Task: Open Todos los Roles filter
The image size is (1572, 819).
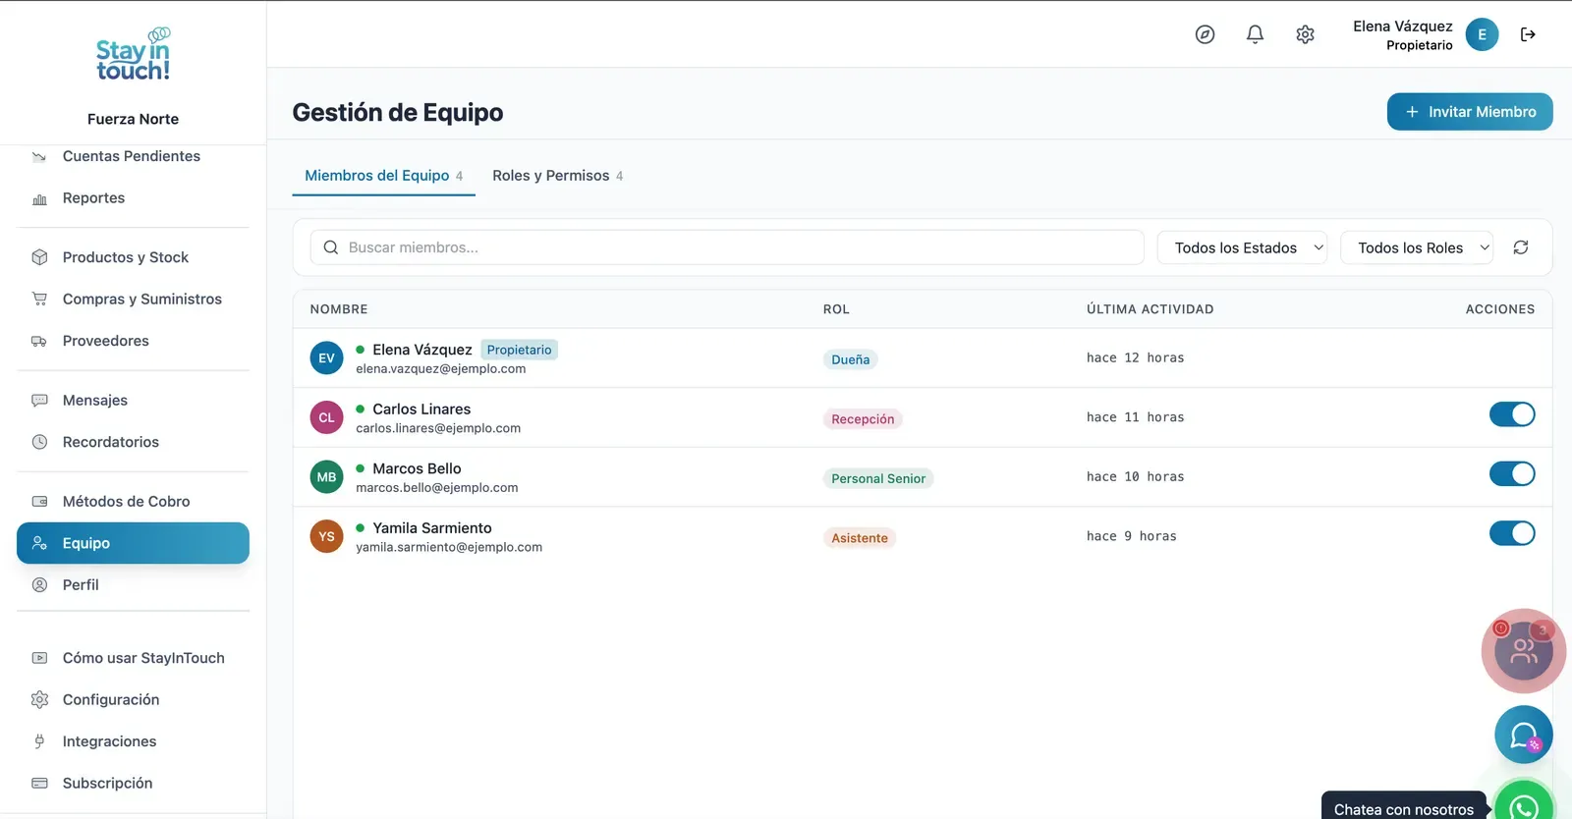Action: click(1417, 247)
